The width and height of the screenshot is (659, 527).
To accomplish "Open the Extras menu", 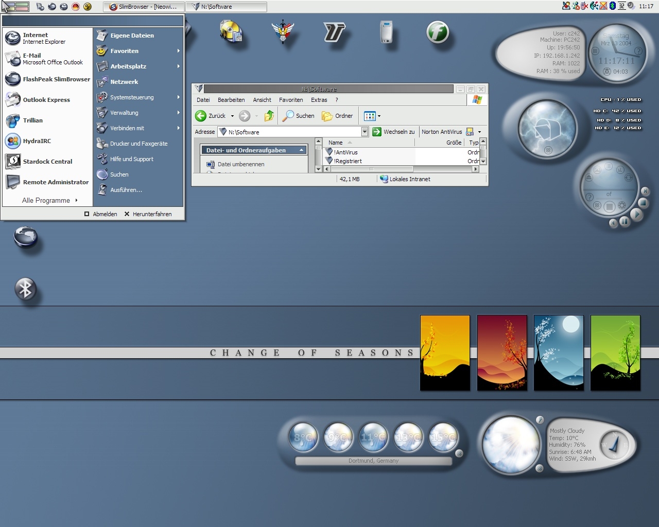I will click(319, 100).
